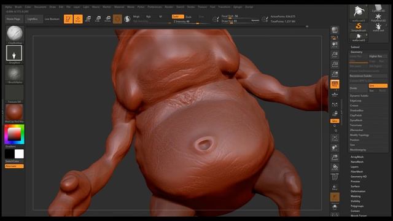Screen dimensions: 393x221
Task: Click the Xpose icon on right shelf
Action: [335, 214]
